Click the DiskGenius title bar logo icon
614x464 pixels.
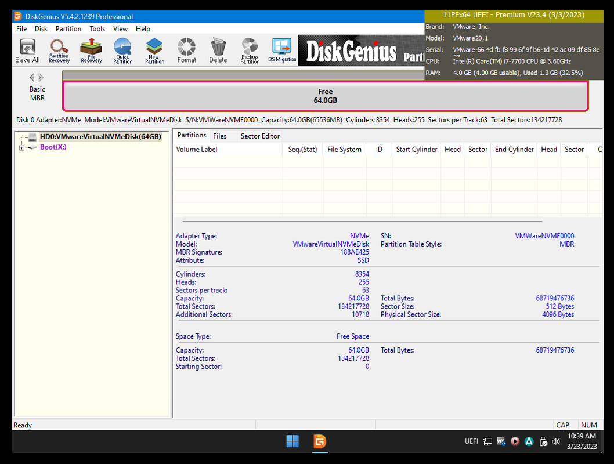18,16
